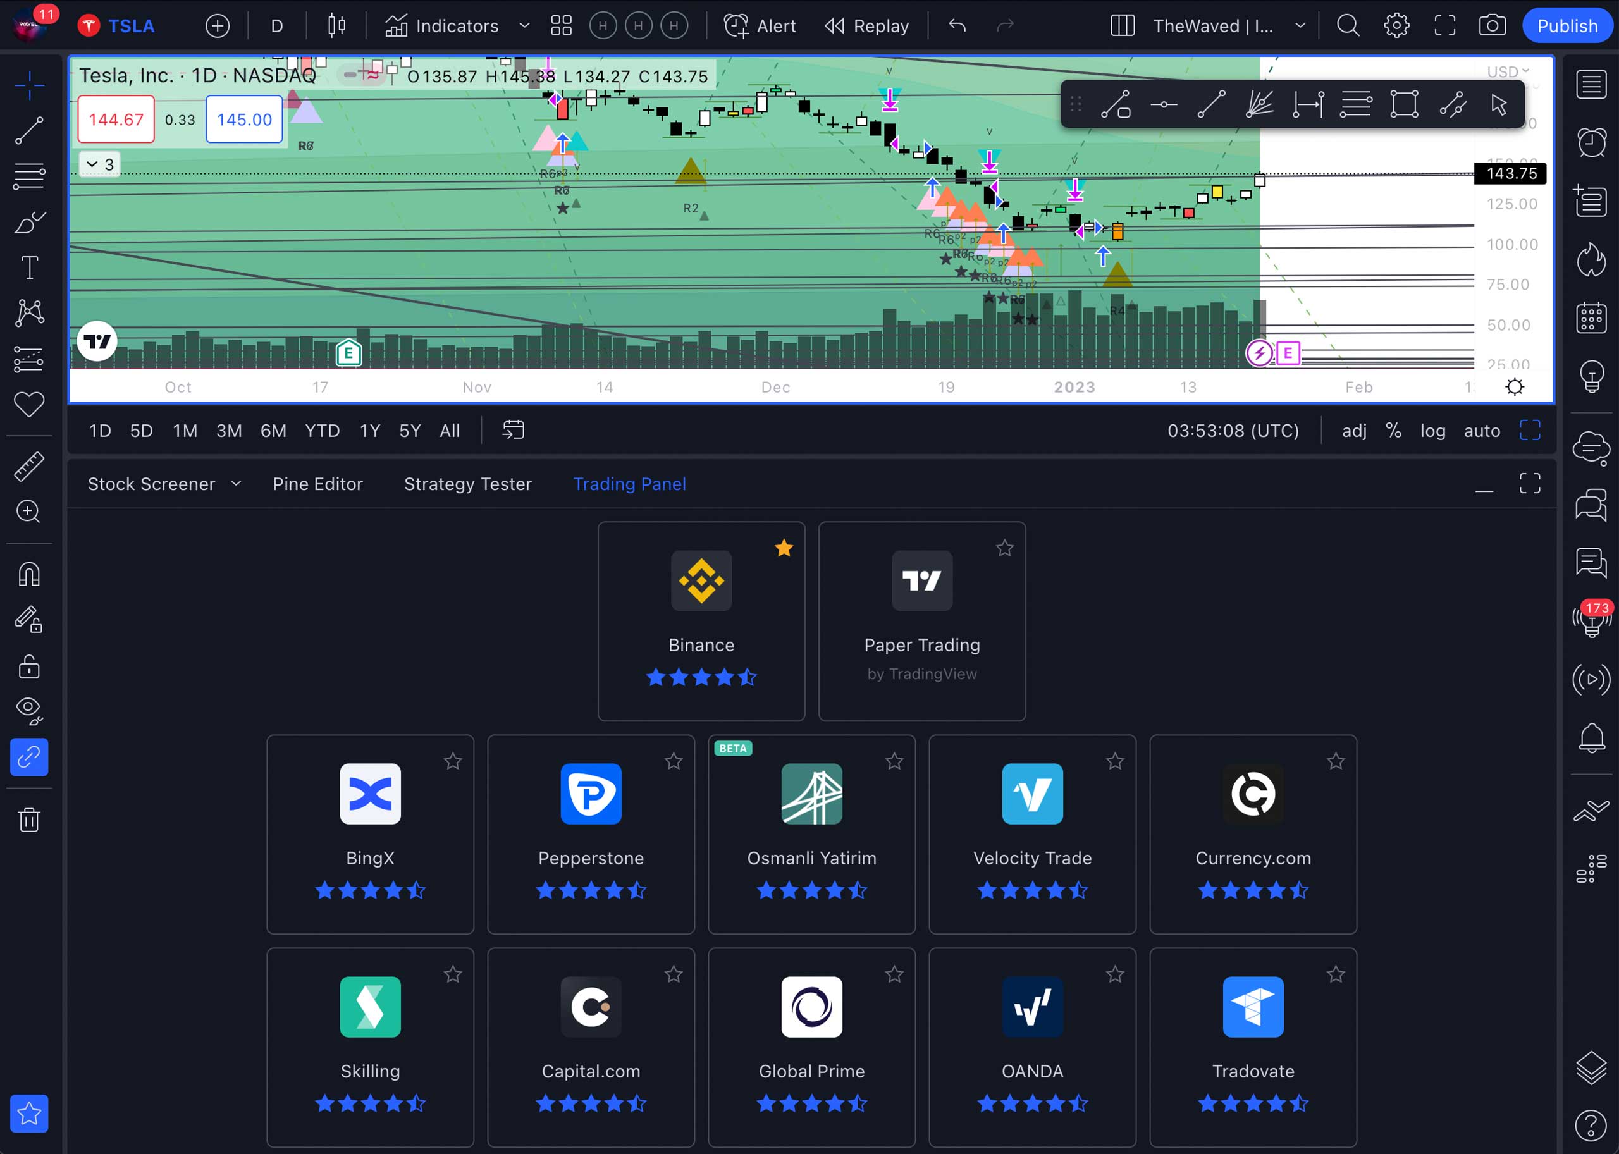Open the Indicators dialog
This screenshot has height=1154, width=1619.
coord(441,27)
